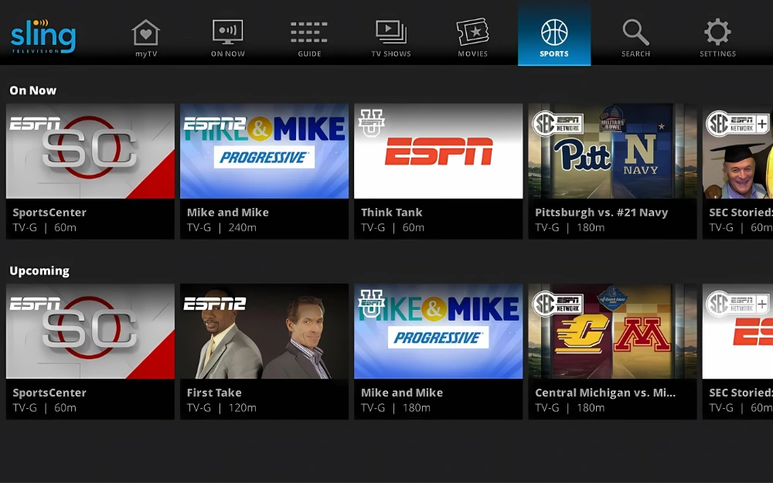Click the TV-G | 120m rating text
This screenshot has width=773, height=483.
pos(221,408)
